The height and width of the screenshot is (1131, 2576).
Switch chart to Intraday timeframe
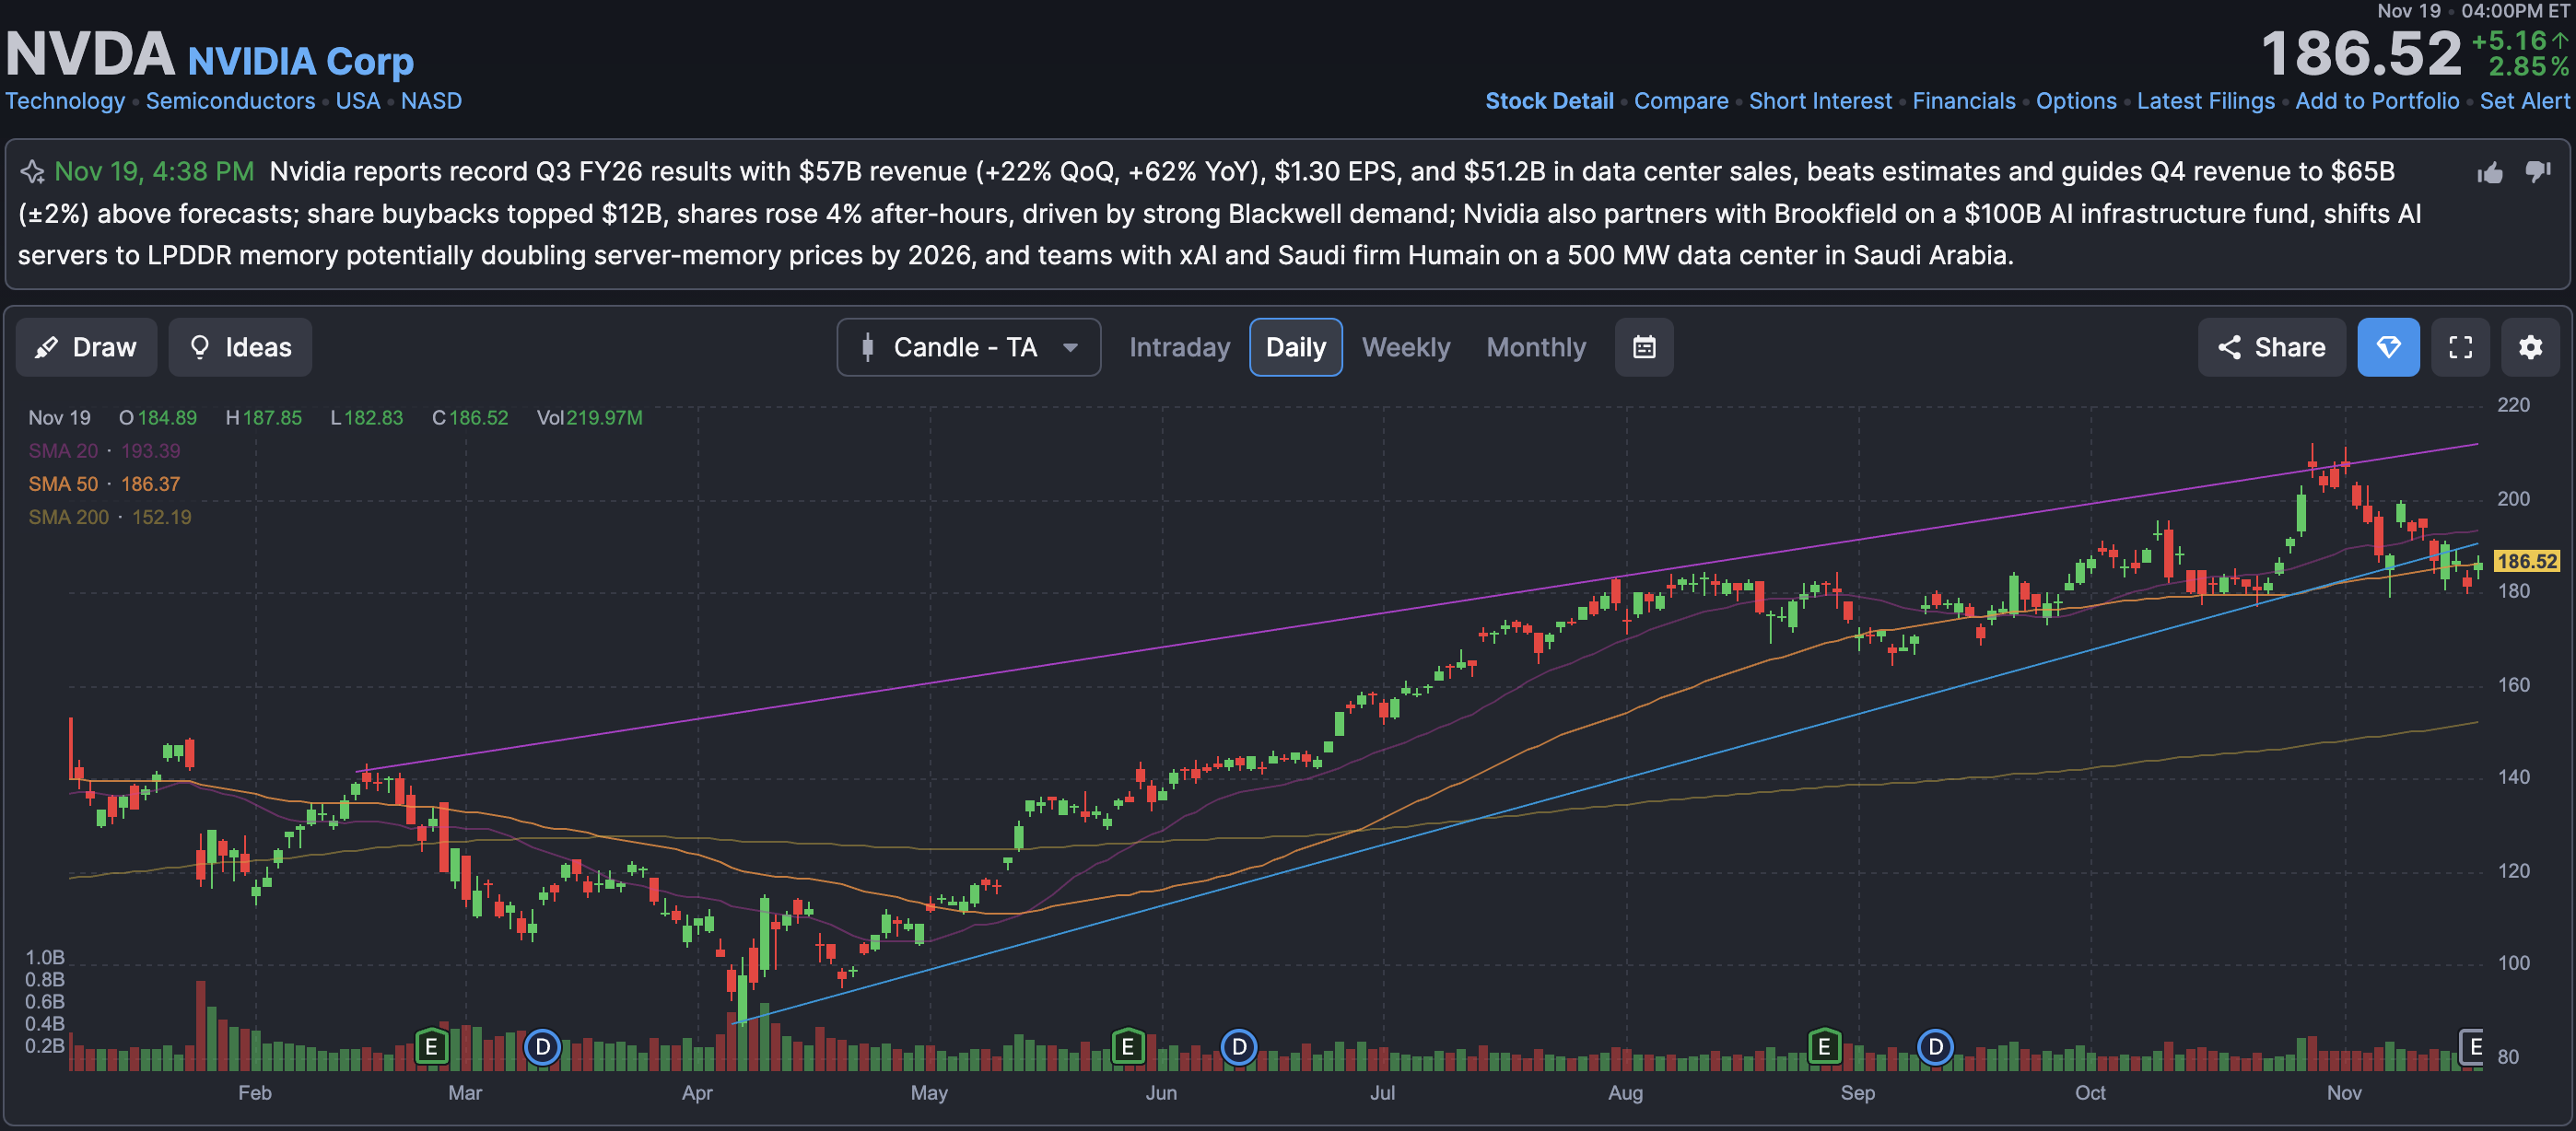[1179, 347]
